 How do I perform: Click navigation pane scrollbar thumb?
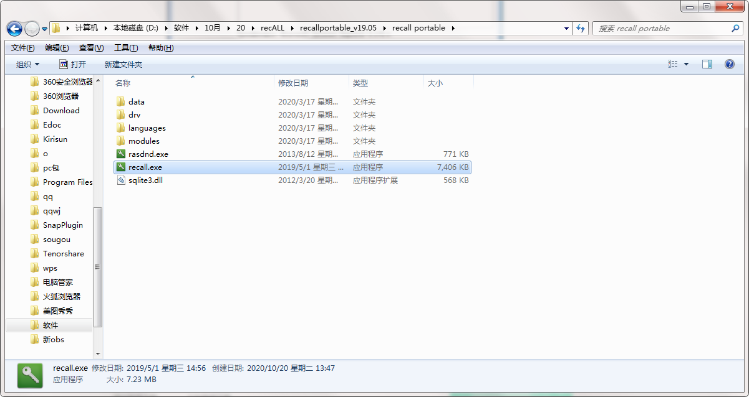click(97, 267)
